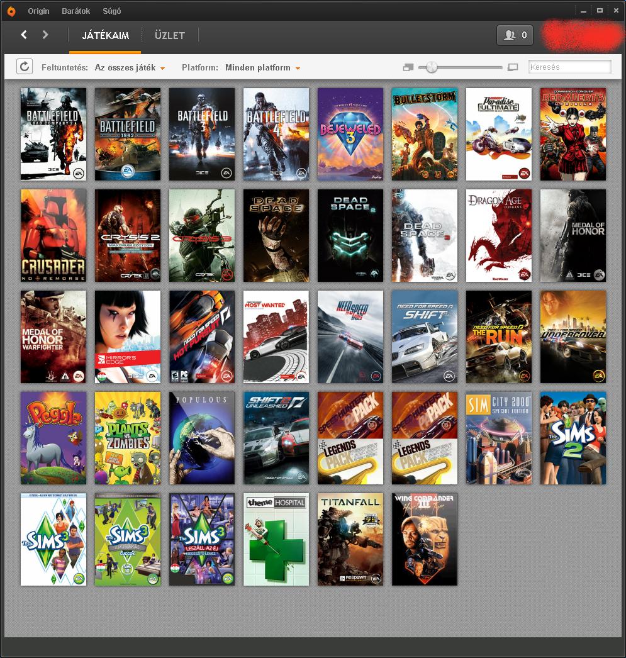This screenshot has height=658, width=626.
Task: Select the SimCity 2000 Special Edition cover
Action: [x=499, y=438]
